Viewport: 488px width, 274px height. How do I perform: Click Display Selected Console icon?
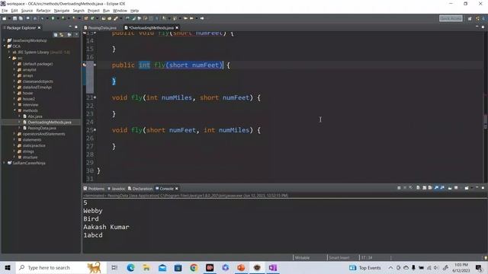pos(456,188)
